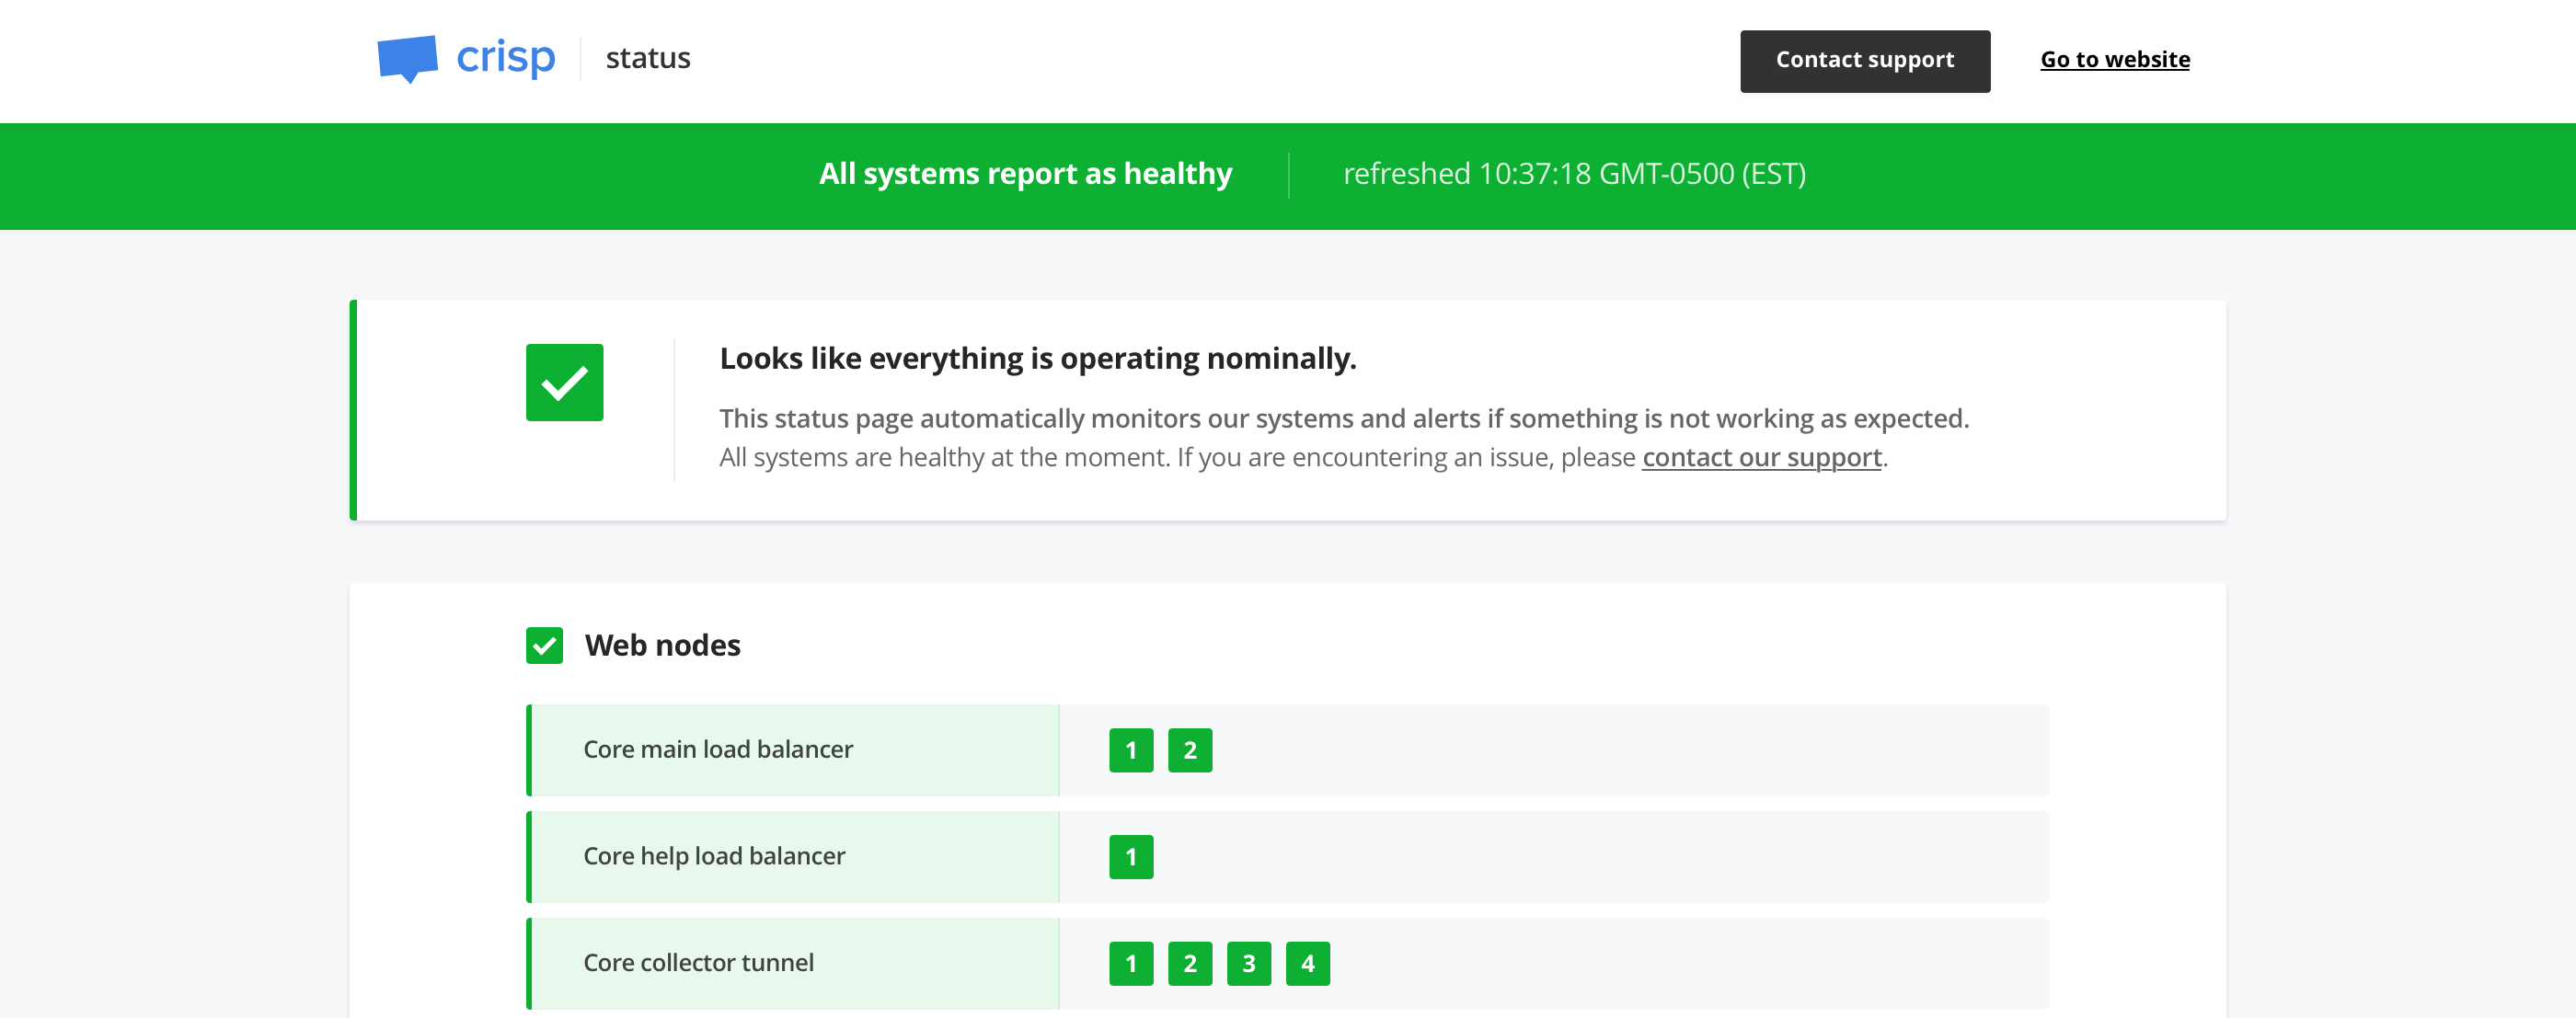Click node 1 icon on Core help load balancer

(1131, 855)
